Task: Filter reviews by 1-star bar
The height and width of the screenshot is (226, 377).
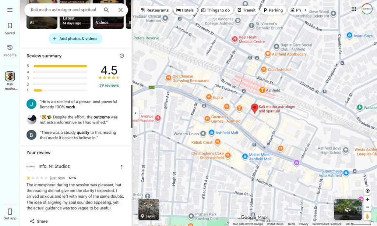Action: (x=60, y=90)
